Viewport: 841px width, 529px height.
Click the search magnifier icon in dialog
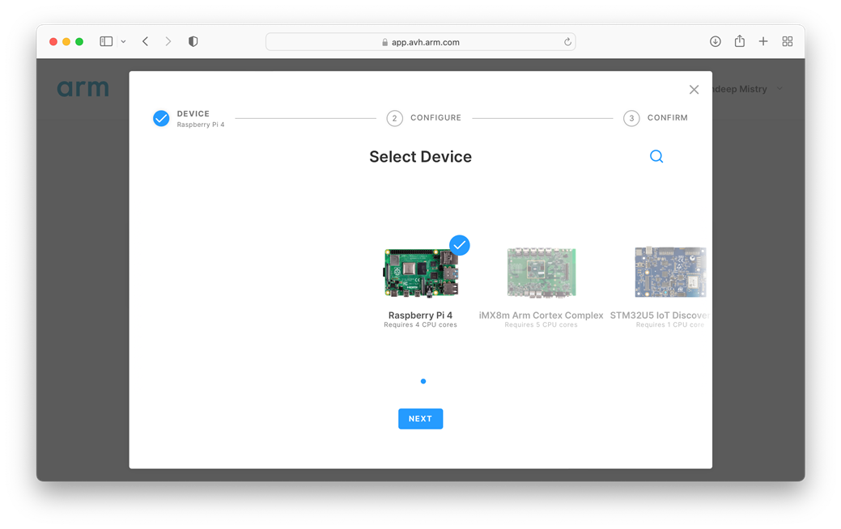point(656,156)
